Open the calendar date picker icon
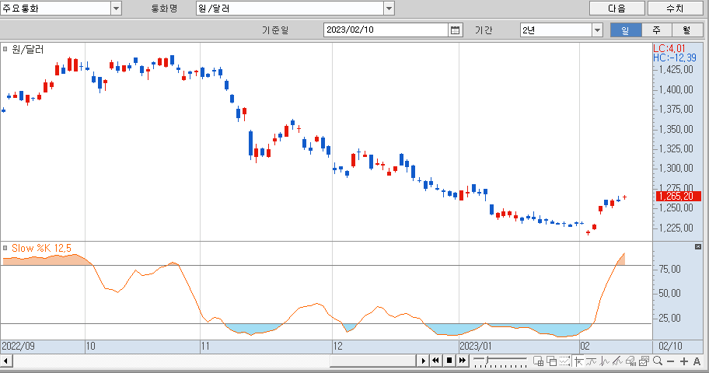Image resolution: width=709 pixels, height=373 pixels. coord(456,30)
